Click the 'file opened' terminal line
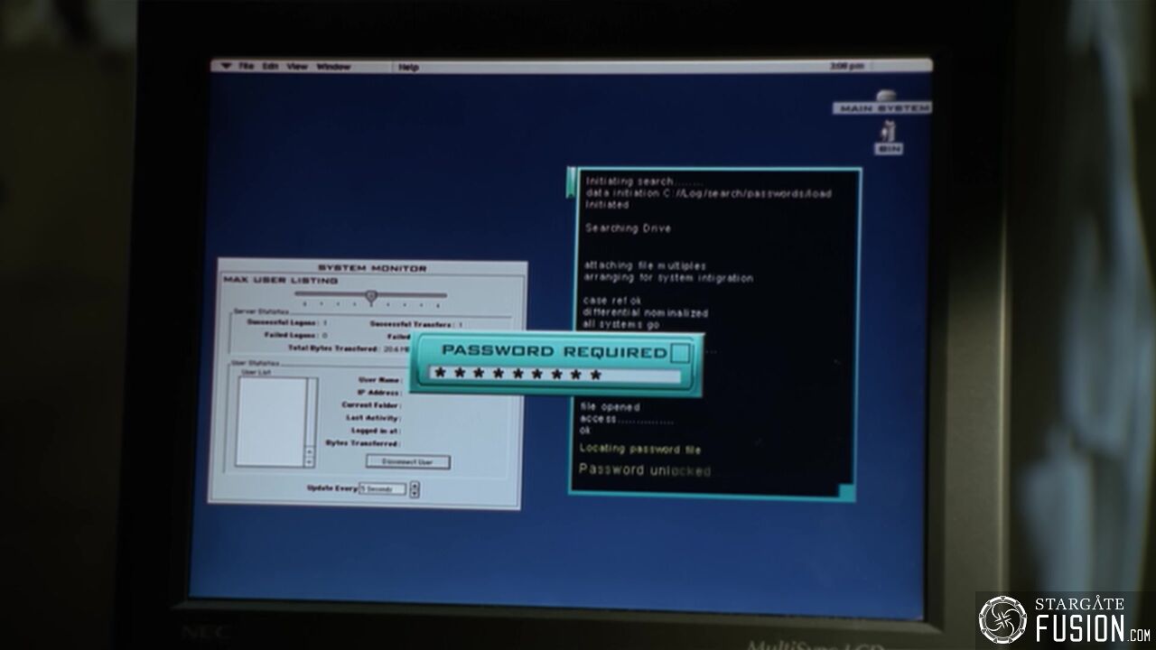The width and height of the screenshot is (1156, 650). (610, 407)
